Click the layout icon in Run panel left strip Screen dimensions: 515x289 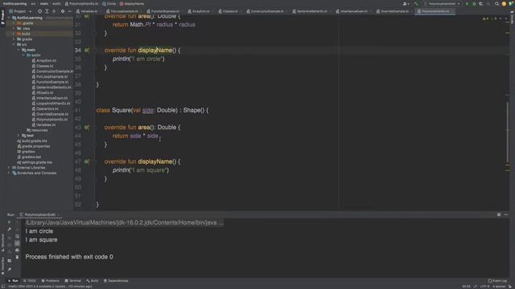pos(9,261)
